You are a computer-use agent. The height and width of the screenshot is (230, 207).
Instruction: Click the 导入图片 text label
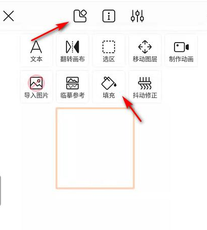pos(36,95)
